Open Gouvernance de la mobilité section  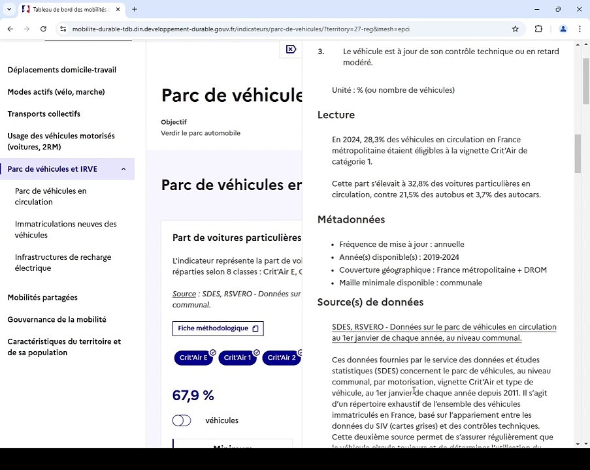57,320
